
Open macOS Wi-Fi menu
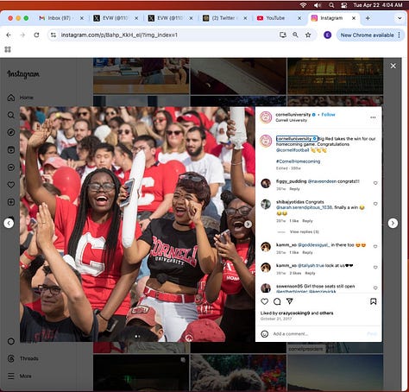tap(303, 5)
